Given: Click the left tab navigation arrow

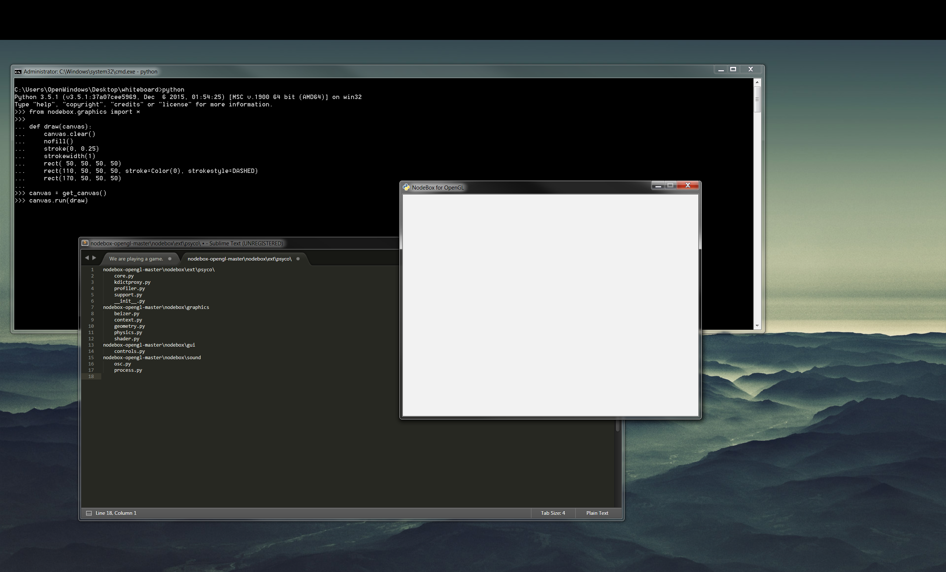Looking at the screenshot, I should pyautogui.click(x=87, y=258).
